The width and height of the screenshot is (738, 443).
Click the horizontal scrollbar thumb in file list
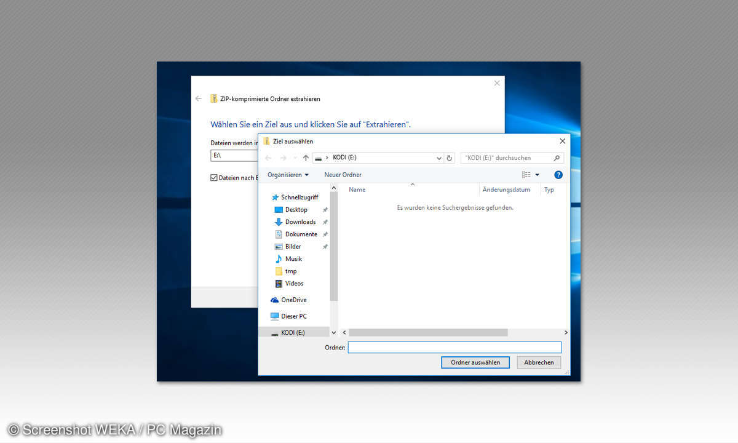428,332
